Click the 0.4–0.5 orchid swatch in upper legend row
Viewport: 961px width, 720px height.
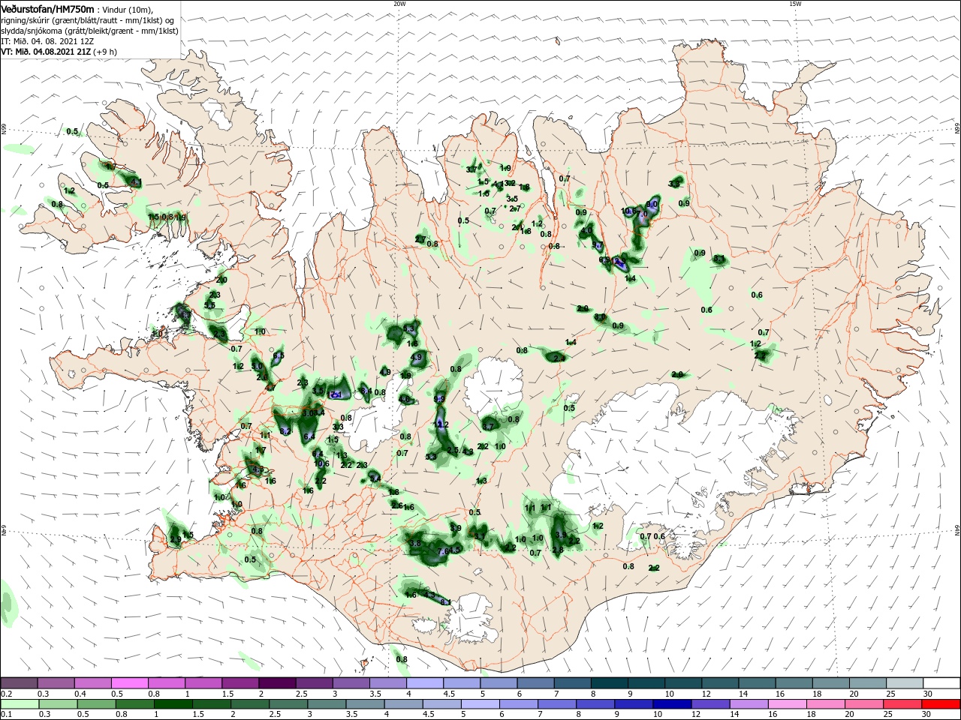pyautogui.click(x=92, y=682)
